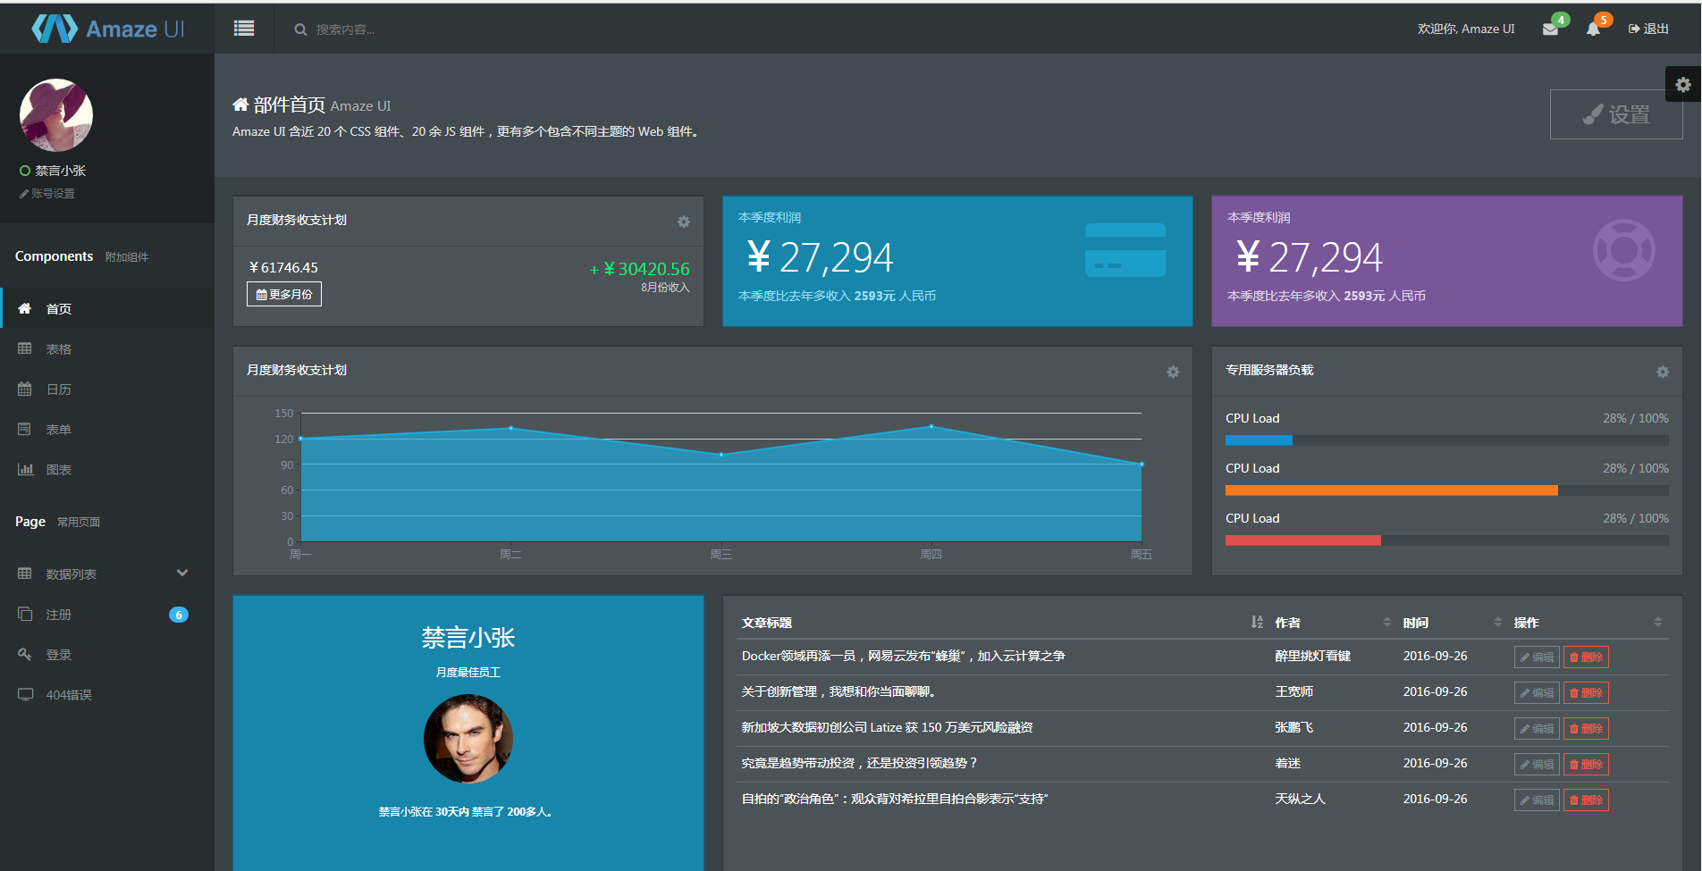Viewport: 1702px width, 871px height.
Task: Click gear icon in the chart panel header
Action: coord(1173,372)
